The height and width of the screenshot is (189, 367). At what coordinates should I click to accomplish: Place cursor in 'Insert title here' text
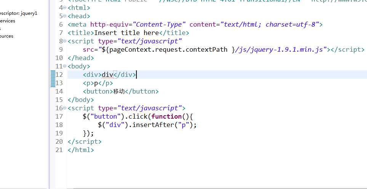[127, 33]
